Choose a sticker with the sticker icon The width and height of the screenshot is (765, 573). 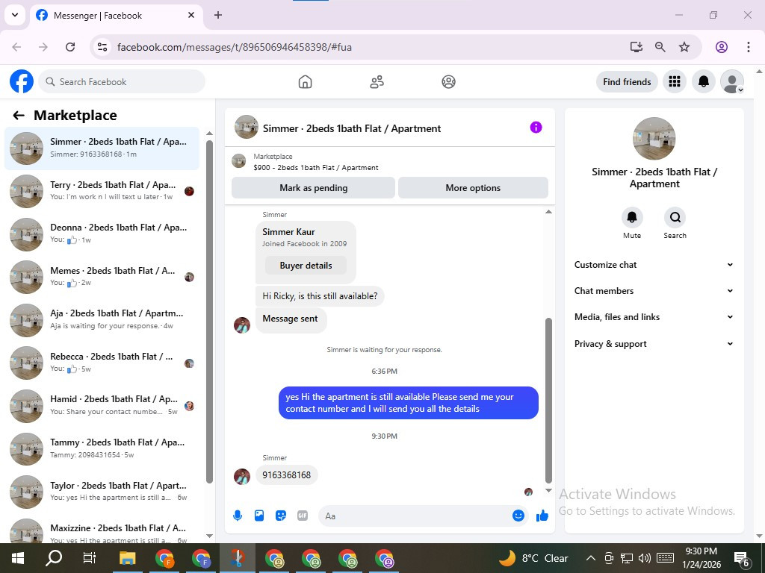point(281,516)
